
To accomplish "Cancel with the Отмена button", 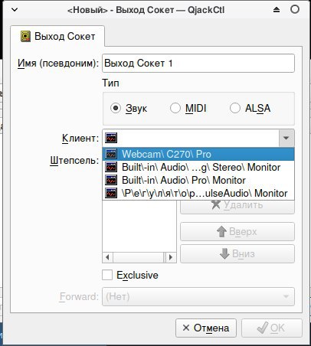I will [206, 328].
